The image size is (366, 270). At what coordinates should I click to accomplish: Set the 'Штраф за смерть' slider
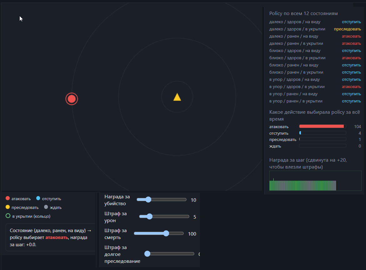click(159, 233)
